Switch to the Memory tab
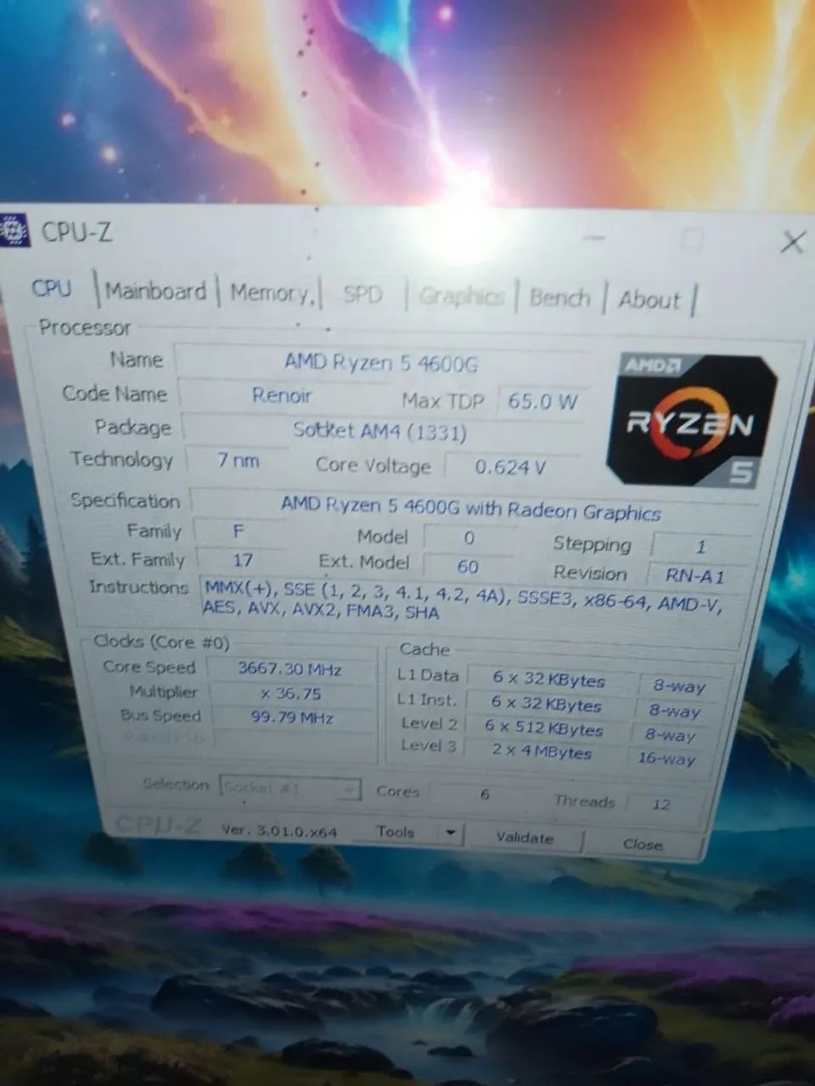Image resolution: width=815 pixels, height=1086 pixels. point(271,294)
